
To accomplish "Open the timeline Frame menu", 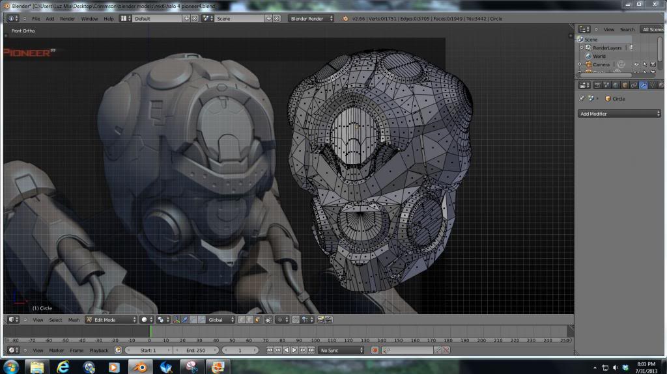I will click(x=77, y=351).
